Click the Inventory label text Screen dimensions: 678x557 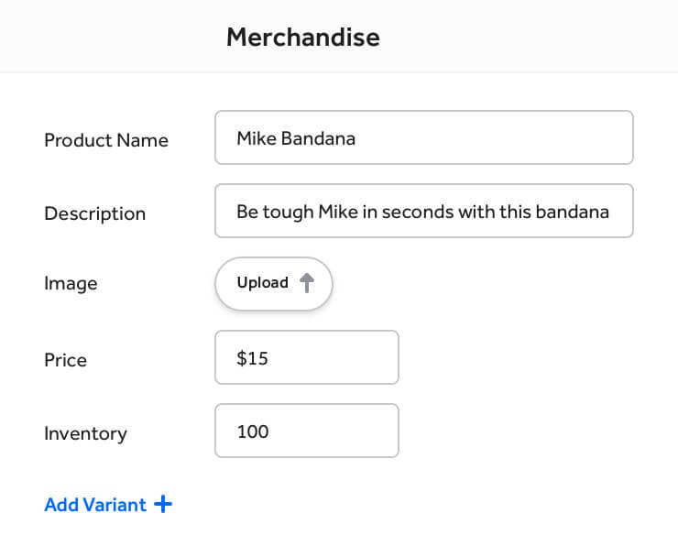tap(85, 433)
